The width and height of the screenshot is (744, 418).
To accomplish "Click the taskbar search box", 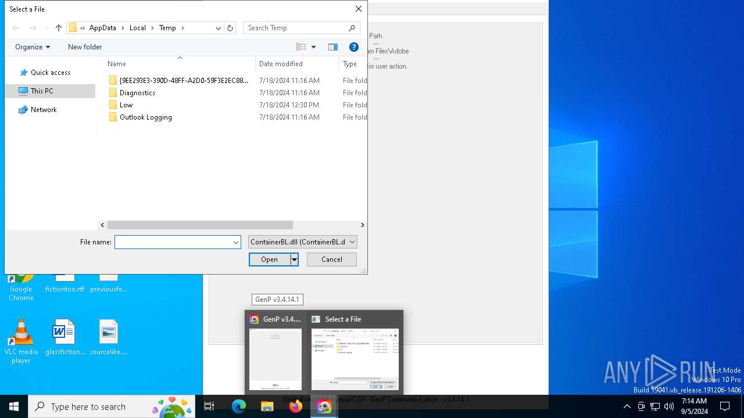I will point(113,406).
